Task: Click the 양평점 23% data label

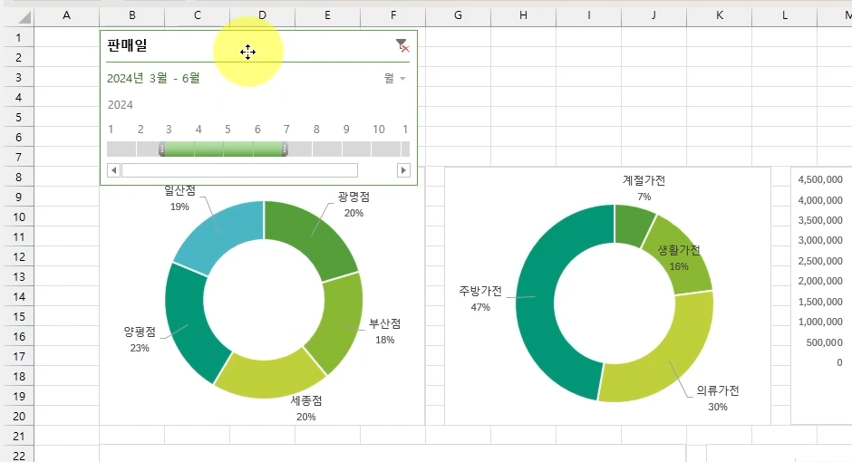Action: click(140, 340)
